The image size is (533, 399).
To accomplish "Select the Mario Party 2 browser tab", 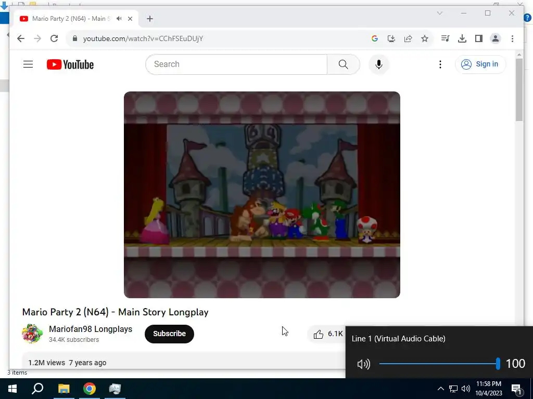I will pyautogui.click(x=75, y=19).
